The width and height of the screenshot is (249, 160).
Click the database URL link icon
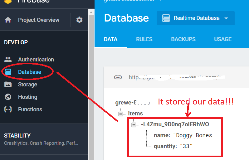[x=118, y=77]
